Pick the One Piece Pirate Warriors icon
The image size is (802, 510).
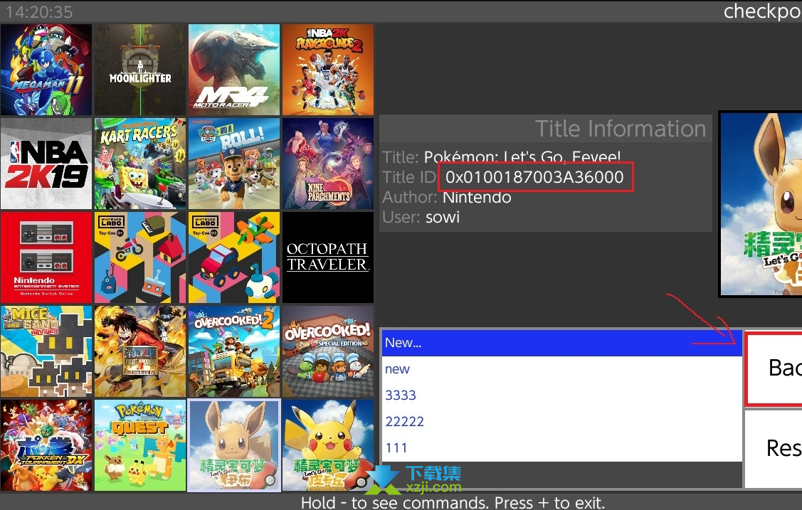coord(140,351)
